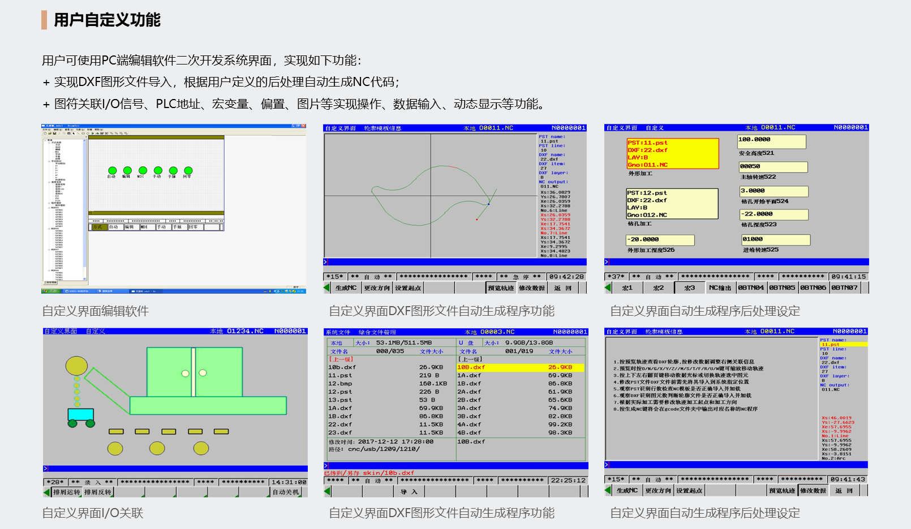This screenshot has width=911, height=529.
Task: Open the [上一级] parent folder in 本地 list
Action: [x=341, y=359]
